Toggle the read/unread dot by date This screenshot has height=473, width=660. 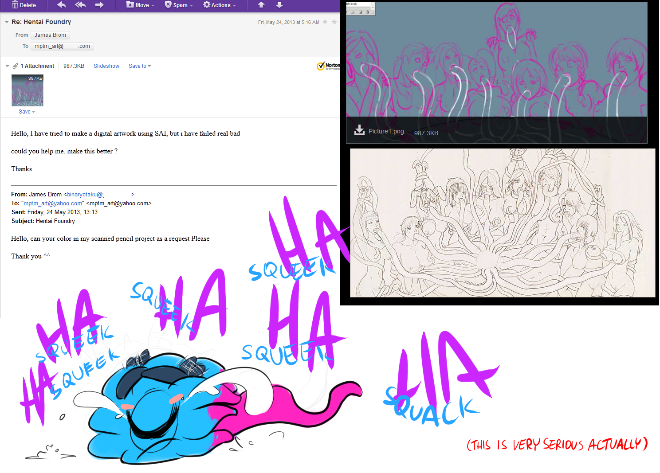pos(325,22)
